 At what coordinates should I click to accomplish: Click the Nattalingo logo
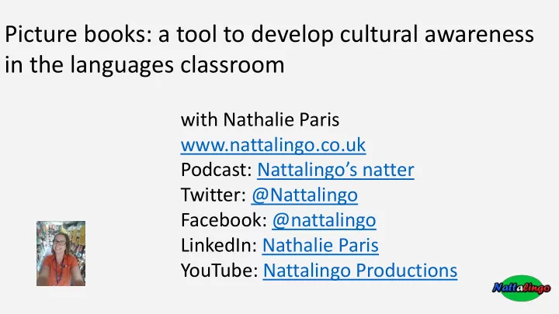click(522, 288)
